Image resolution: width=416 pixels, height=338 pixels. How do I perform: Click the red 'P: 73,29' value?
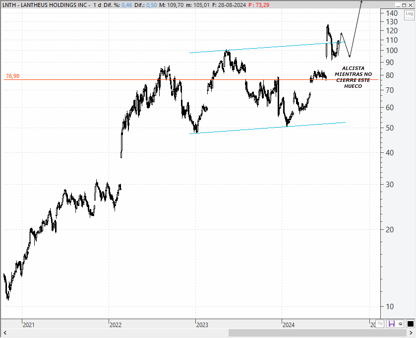[259, 5]
